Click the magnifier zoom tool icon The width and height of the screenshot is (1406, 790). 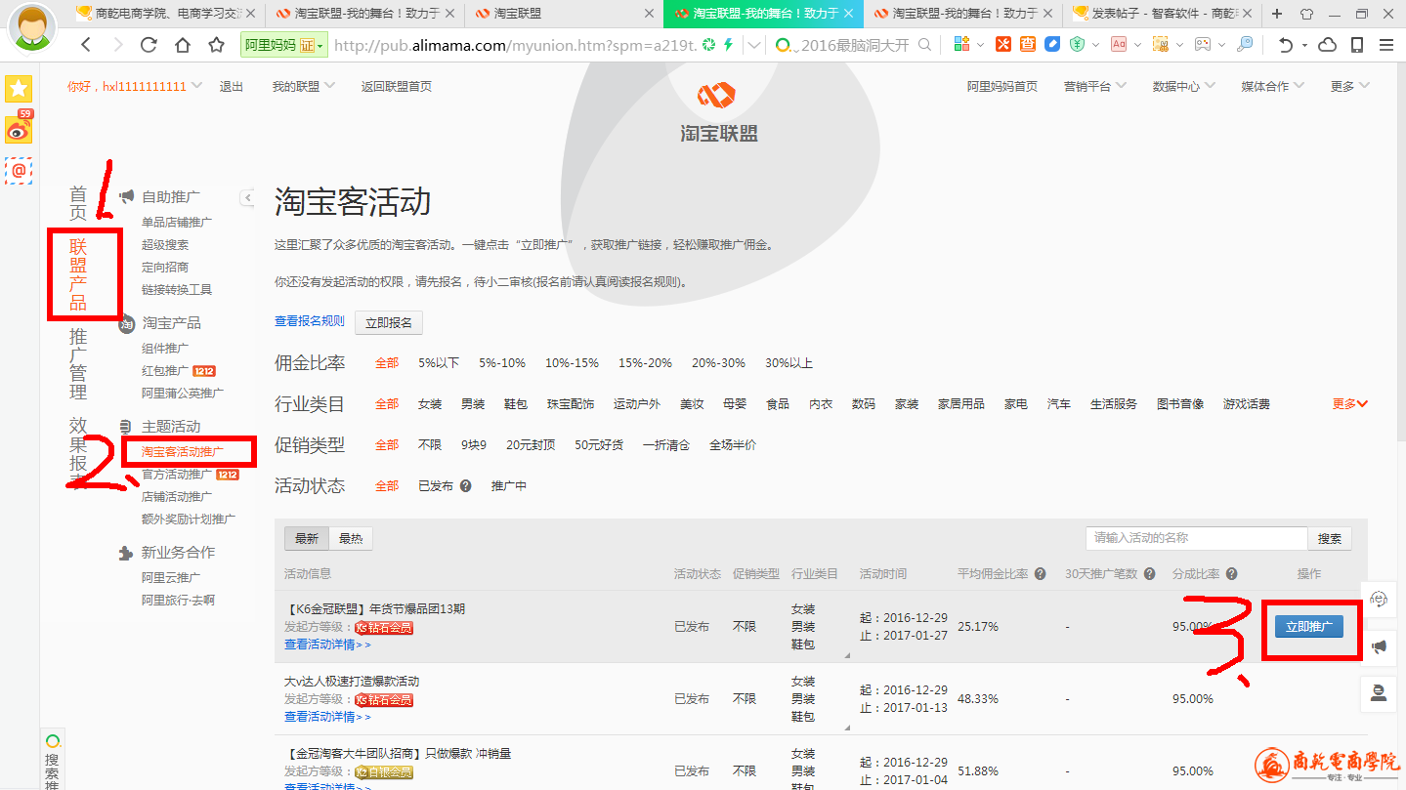(1245, 45)
